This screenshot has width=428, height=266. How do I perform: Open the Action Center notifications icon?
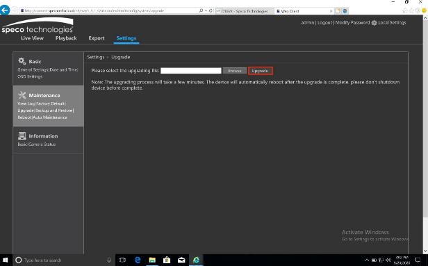(x=418, y=260)
